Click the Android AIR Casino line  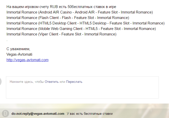80,12
